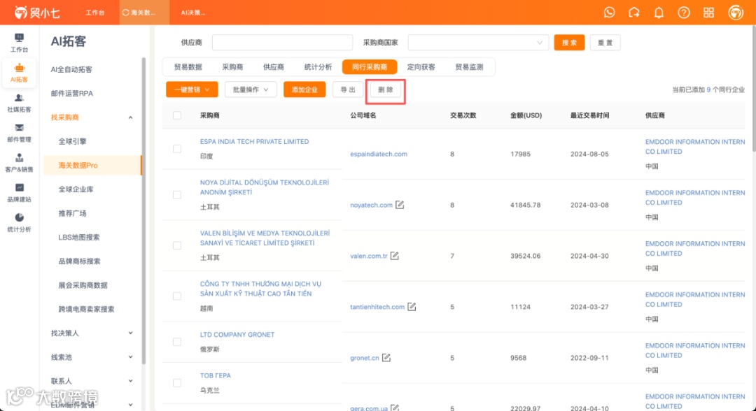Click the 重置 button
756x411 pixels.
[605, 43]
